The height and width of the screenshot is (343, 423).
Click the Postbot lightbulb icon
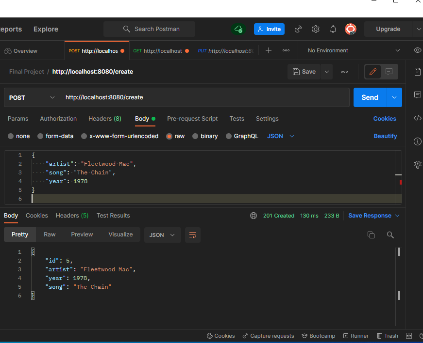pyautogui.click(x=417, y=165)
